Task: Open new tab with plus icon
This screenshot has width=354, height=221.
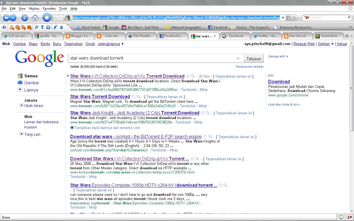Action: click(347, 36)
